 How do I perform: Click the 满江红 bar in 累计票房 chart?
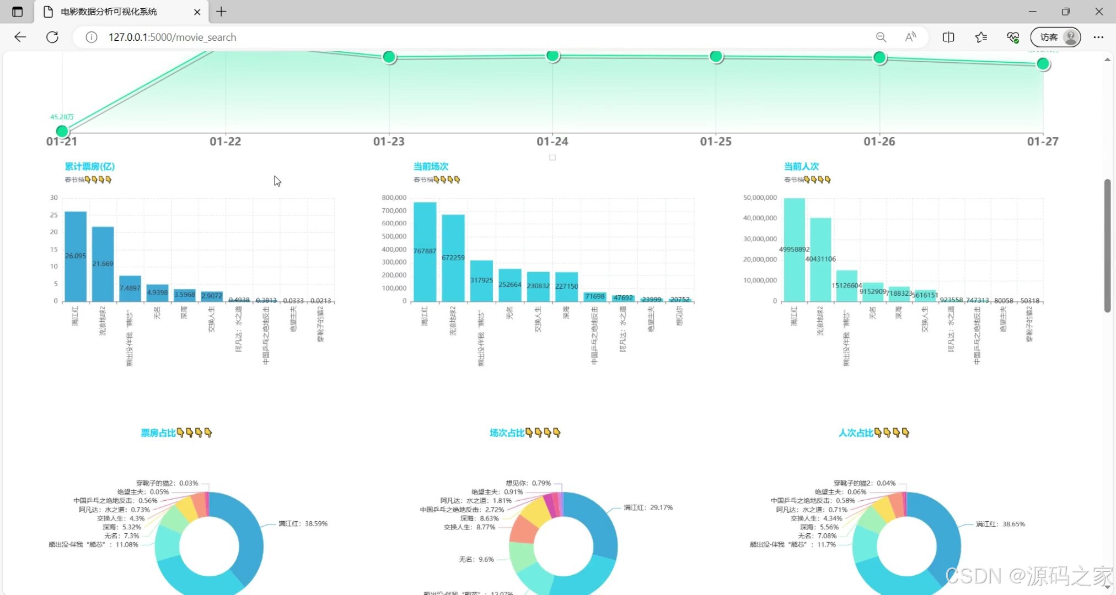click(76, 256)
